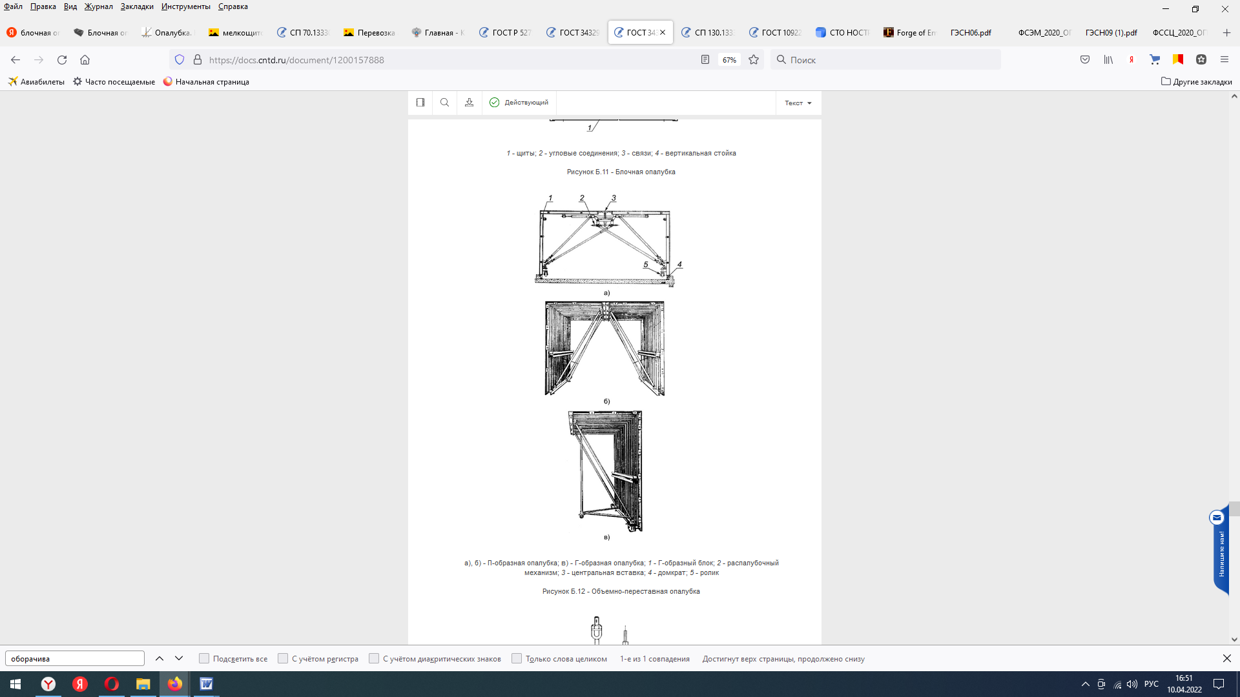Switch to the 'Перевозка' tab
The image size is (1240, 697).
pos(369,32)
